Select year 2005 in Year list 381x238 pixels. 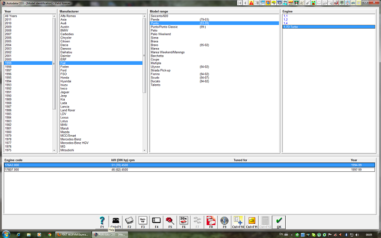coord(8,38)
